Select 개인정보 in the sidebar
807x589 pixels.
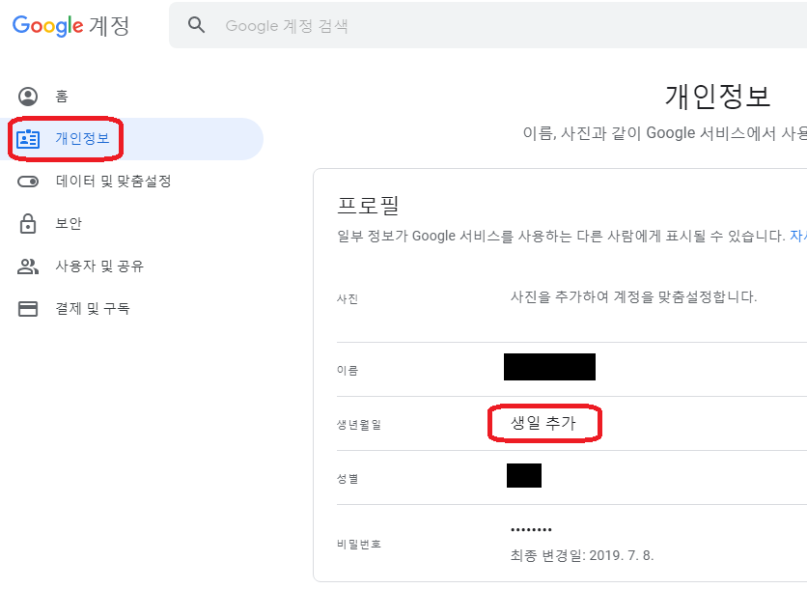tap(131, 138)
